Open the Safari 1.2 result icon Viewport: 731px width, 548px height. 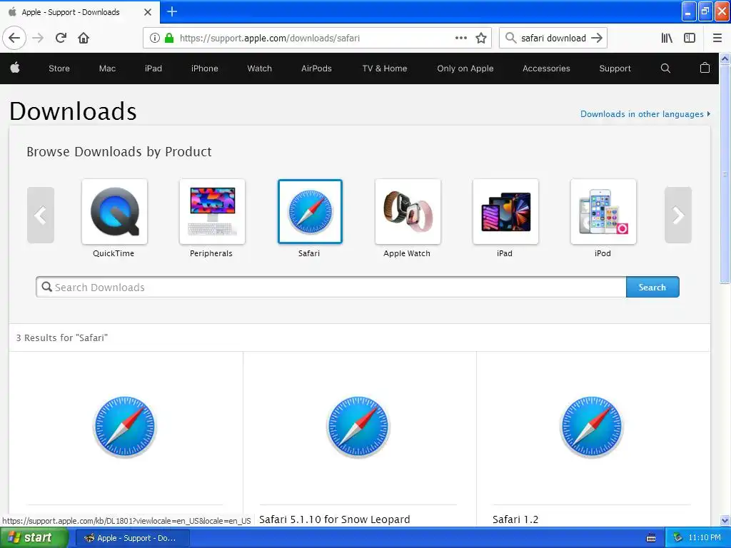[x=592, y=427]
